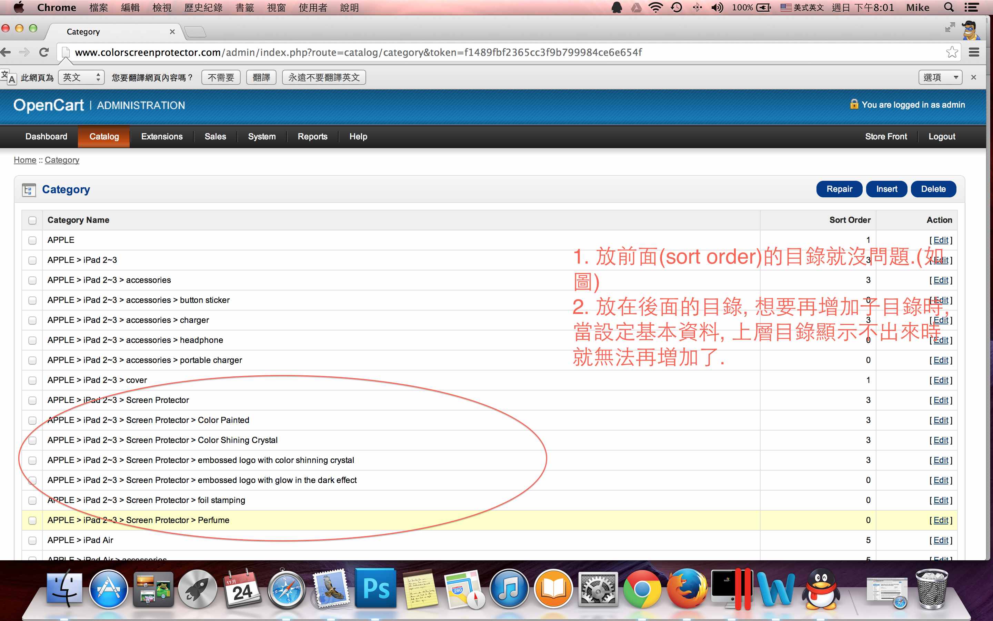
Task: Click Logout in the navigation bar
Action: [942, 136]
